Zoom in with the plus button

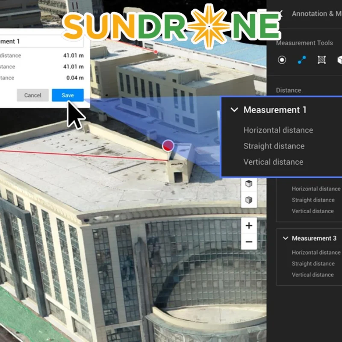[x=249, y=225]
